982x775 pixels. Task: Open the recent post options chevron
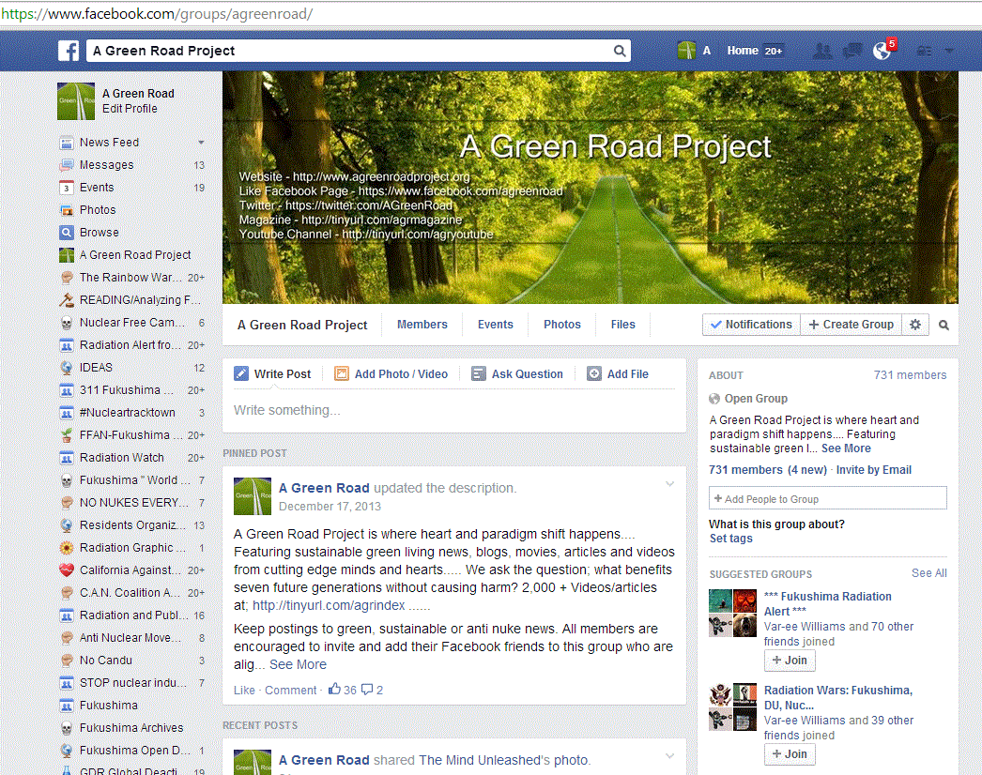click(669, 756)
